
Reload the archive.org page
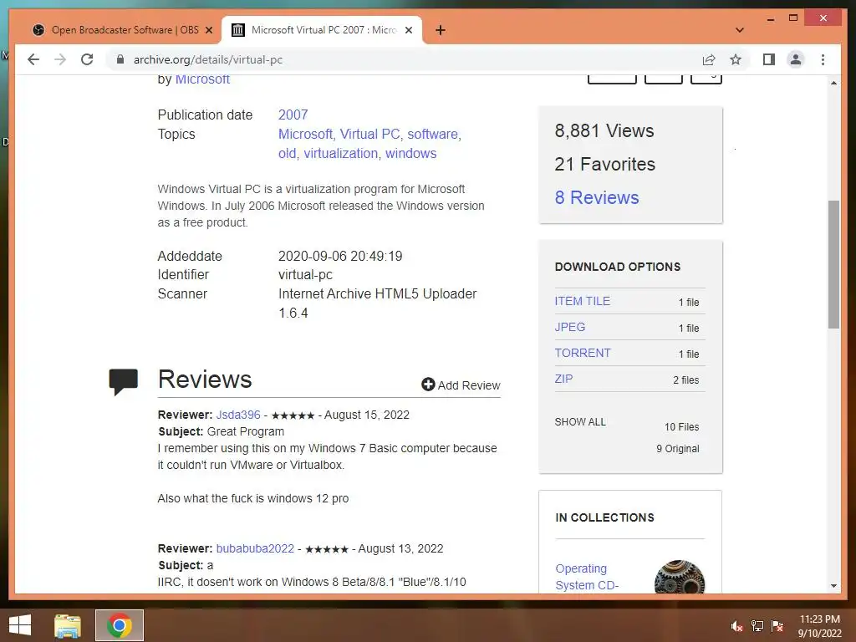[x=87, y=59]
